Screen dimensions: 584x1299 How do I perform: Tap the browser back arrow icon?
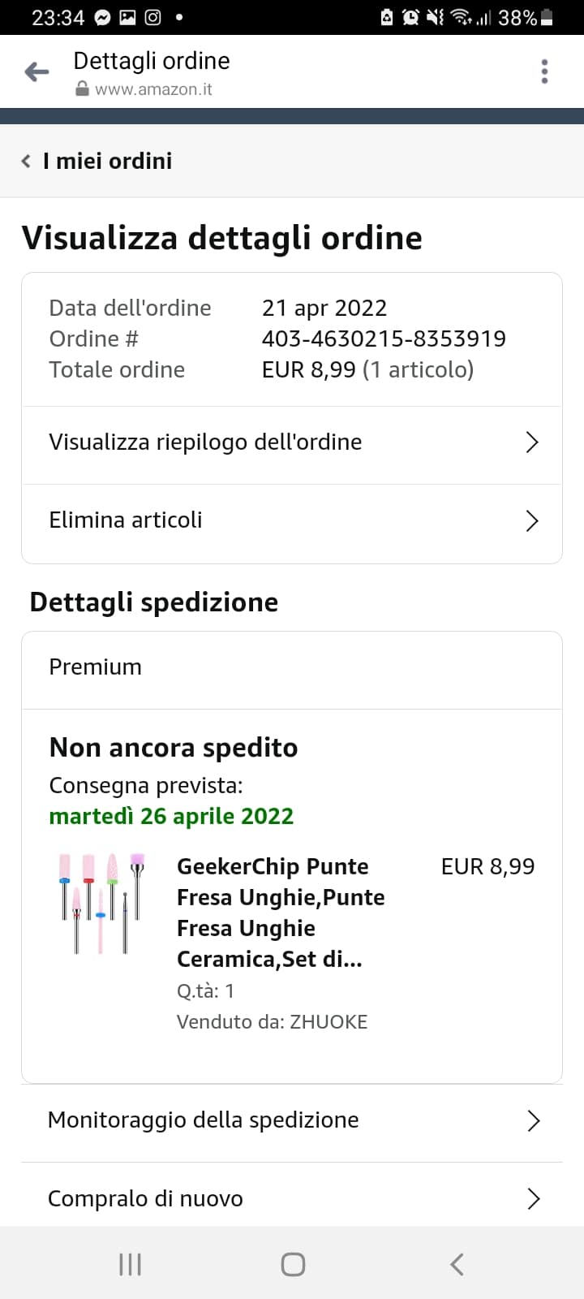coord(37,72)
